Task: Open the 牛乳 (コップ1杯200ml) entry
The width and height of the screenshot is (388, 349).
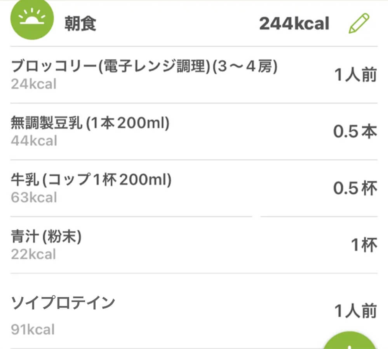Action: click(91, 180)
